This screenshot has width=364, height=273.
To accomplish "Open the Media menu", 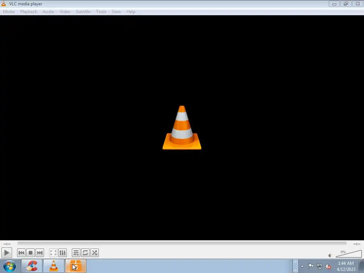I will [x=9, y=12].
